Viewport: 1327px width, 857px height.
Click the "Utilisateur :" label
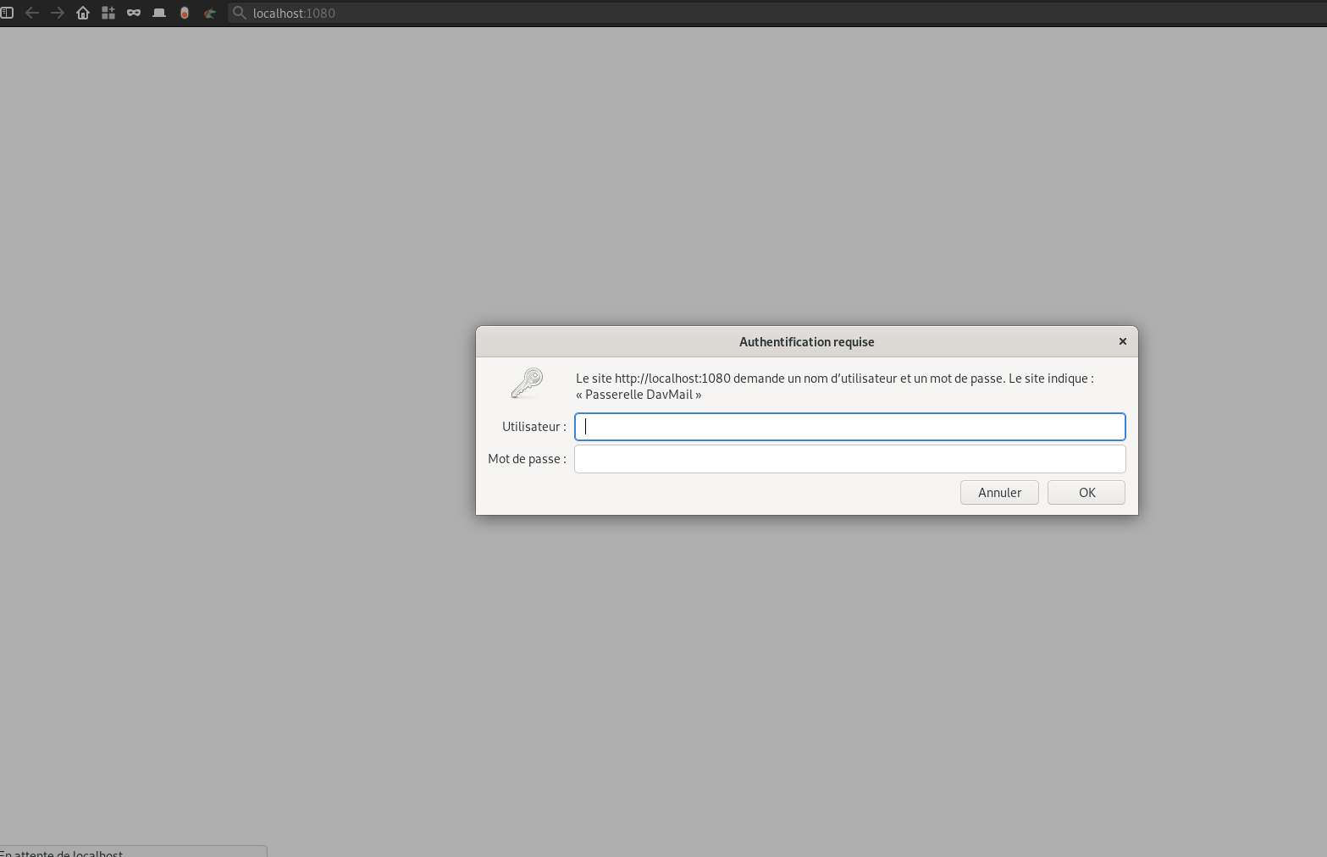pyautogui.click(x=534, y=427)
